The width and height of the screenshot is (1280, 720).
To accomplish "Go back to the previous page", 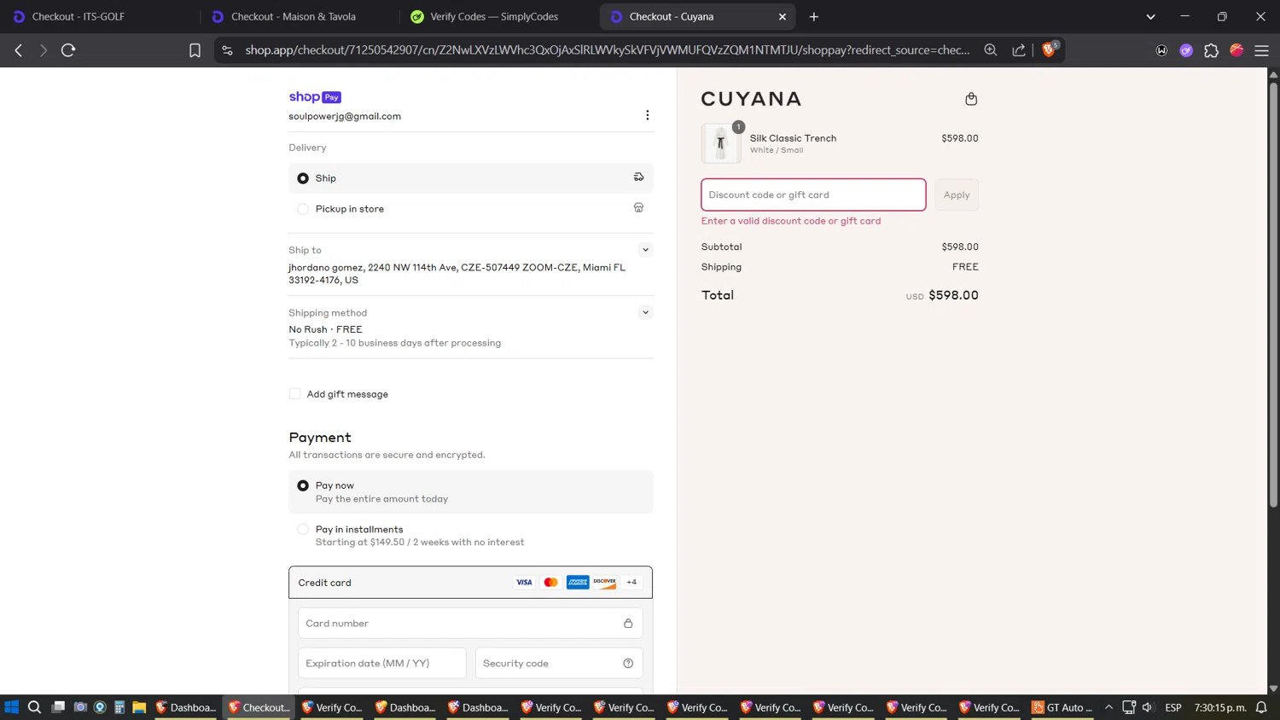I will [x=19, y=50].
